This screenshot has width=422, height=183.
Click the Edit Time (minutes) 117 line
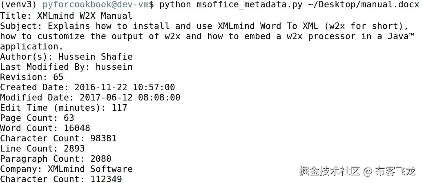point(63,108)
